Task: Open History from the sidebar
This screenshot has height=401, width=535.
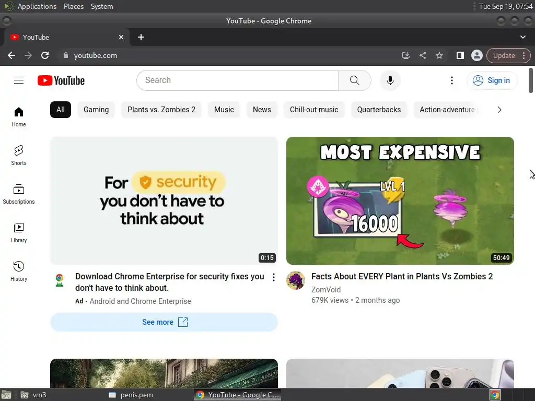Action: click(x=19, y=271)
